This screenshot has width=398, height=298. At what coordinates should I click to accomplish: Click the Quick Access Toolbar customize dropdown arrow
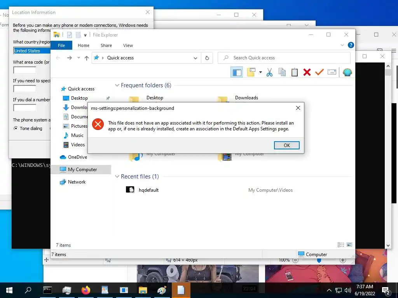(x=85, y=35)
